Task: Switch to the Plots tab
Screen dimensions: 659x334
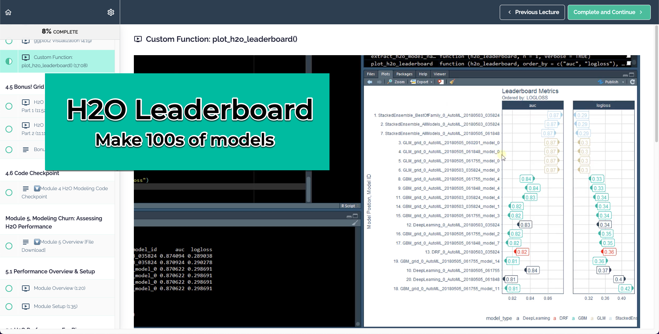Action: coord(385,74)
